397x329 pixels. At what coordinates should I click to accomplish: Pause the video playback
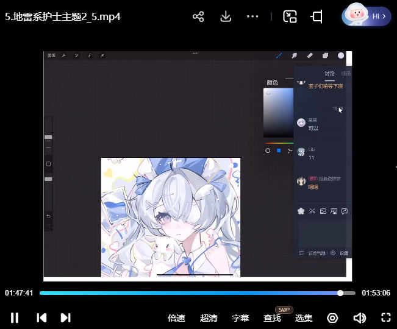[x=15, y=317]
